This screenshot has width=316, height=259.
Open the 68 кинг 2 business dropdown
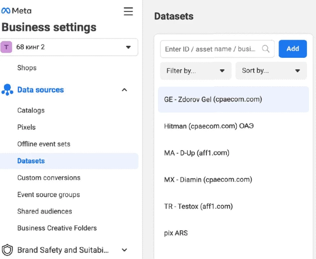click(x=69, y=47)
